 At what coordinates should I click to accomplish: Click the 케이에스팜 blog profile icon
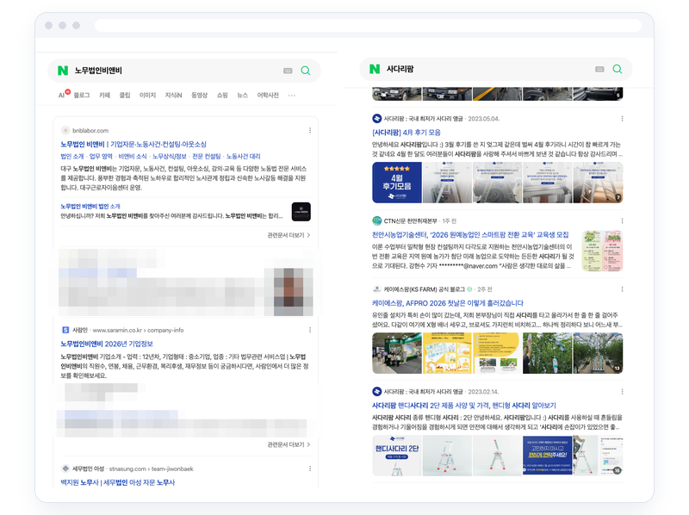coord(377,289)
